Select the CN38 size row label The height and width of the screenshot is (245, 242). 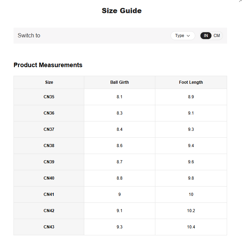point(49,146)
